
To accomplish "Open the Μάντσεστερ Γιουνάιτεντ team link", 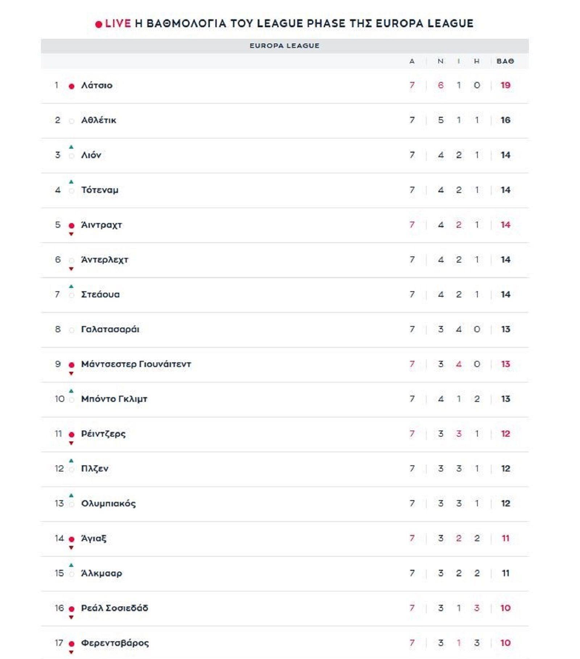I will pyautogui.click(x=136, y=364).
